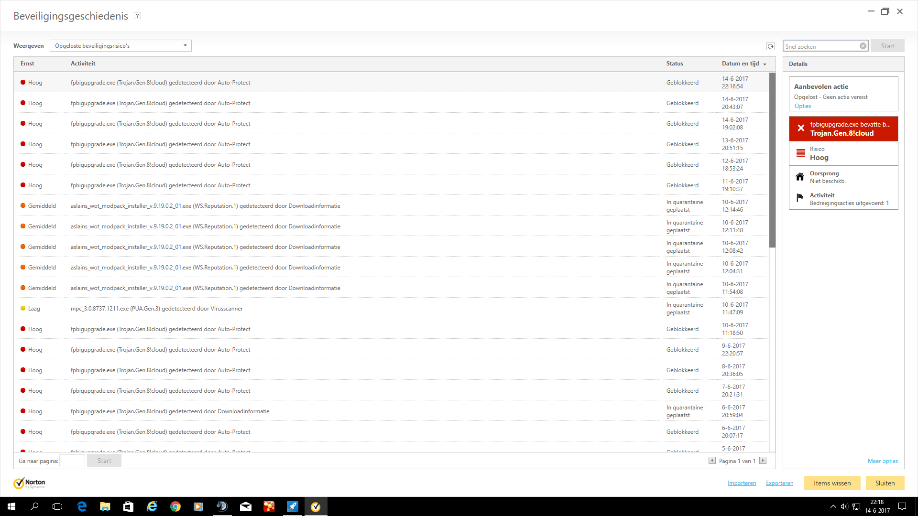Image resolution: width=918 pixels, height=516 pixels.
Task: Go to the next page arrow
Action: pyautogui.click(x=763, y=461)
